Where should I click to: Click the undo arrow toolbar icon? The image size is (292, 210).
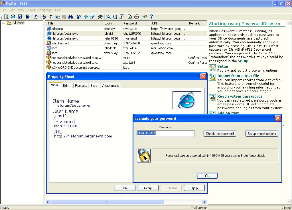pos(36,17)
